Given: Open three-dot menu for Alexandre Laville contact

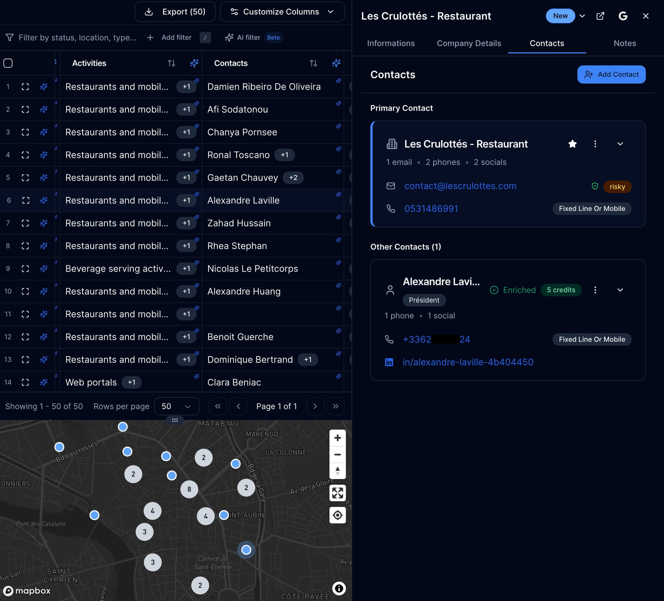Looking at the screenshot, I should pyautogui.click(x=595, y=290).
